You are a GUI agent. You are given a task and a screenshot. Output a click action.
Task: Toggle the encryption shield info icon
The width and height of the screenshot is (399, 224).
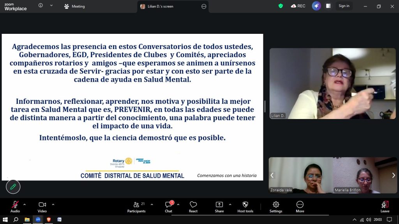click(x=281, y=6)
